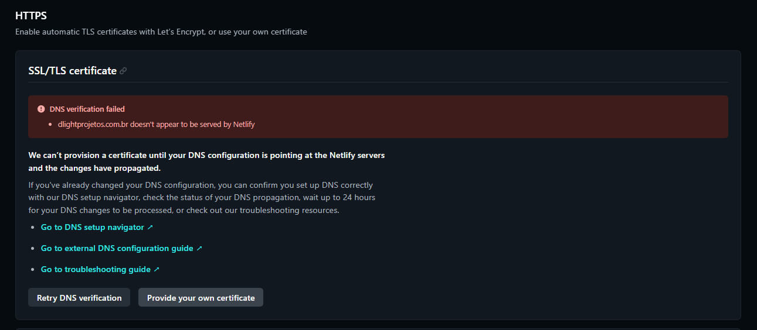Screen dimensions: 757x330
Task: Click the dlightprojetos.com.br error line
Action: [156, 124]
